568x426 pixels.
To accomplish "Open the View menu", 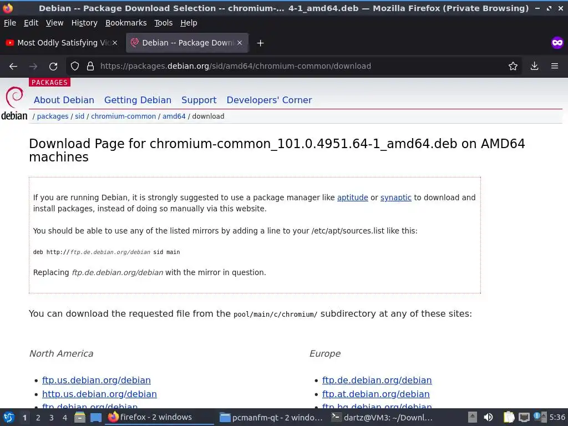I will coord(54,23).
